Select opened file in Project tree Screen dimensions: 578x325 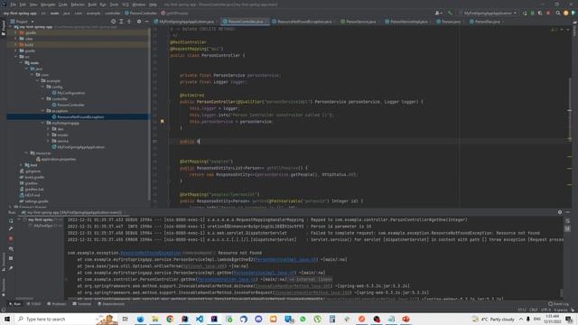coord(113,22)
